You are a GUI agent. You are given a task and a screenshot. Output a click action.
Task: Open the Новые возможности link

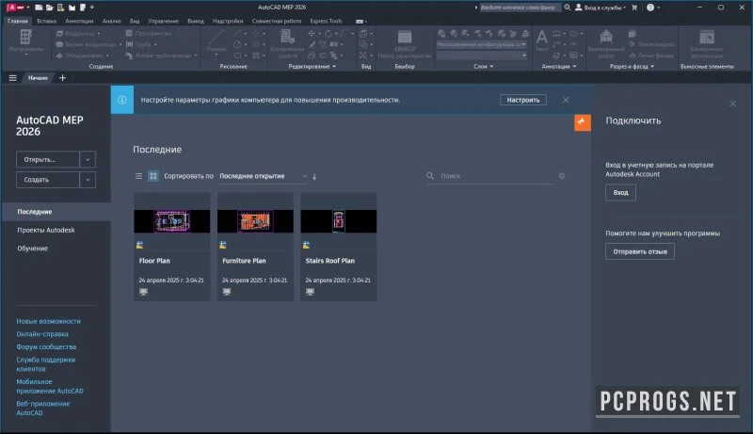[49, 321]
